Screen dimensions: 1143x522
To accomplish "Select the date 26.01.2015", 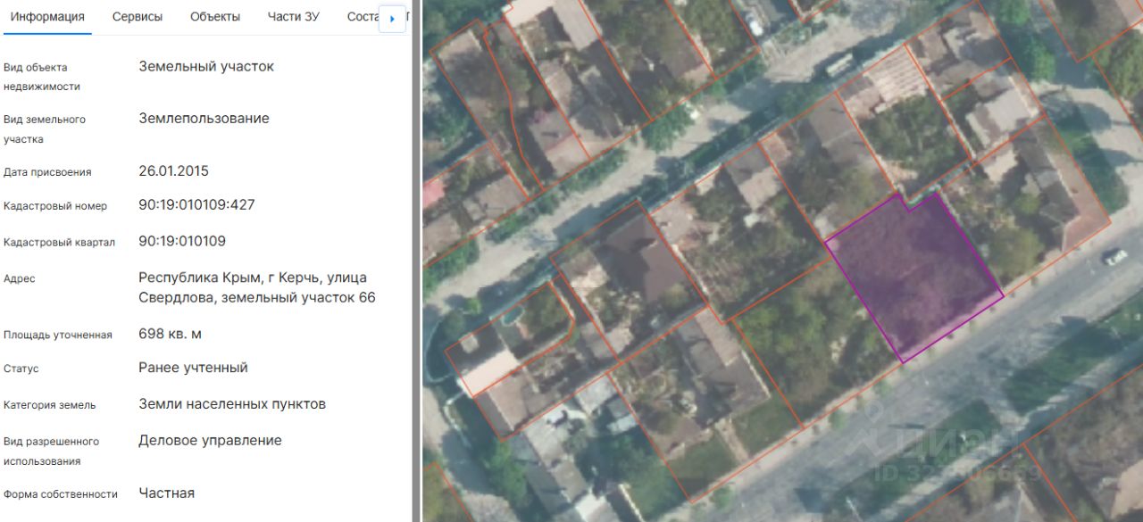I will tap(173, 170).
